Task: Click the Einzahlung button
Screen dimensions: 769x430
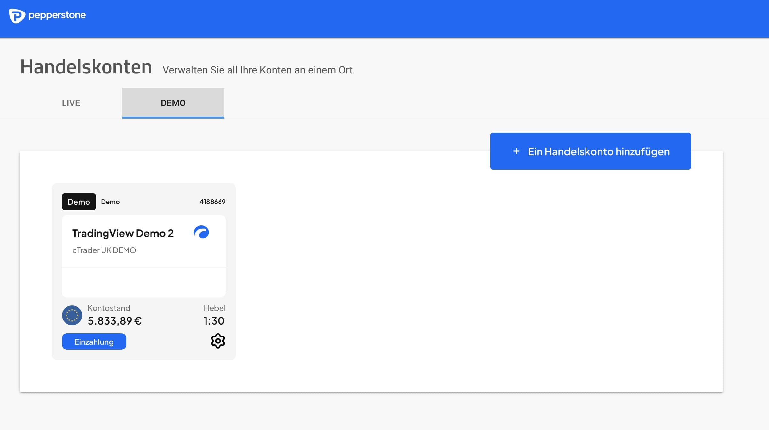Action: (94, 342)
